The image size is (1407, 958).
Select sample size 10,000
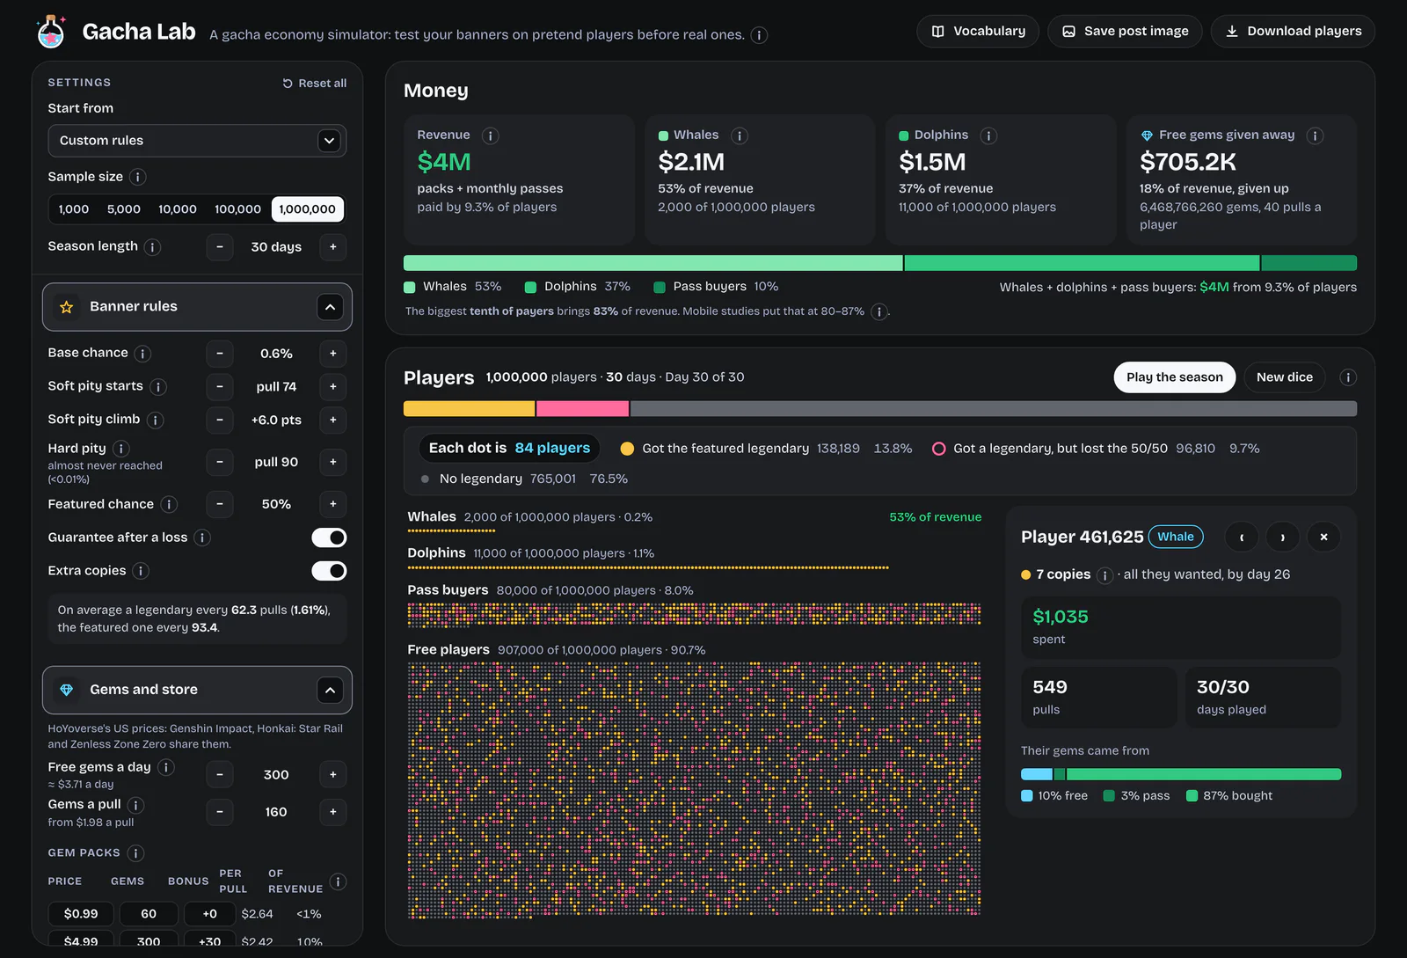178,209
